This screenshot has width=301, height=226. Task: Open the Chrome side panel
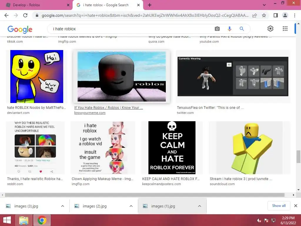pyautogui.click(x=276, y=15)
